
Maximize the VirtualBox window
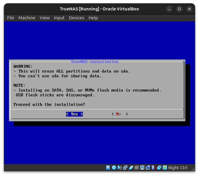pyautogui.click(x=179, y=9)
